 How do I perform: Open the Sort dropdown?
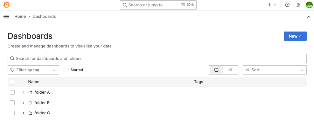tap(275, 70)
